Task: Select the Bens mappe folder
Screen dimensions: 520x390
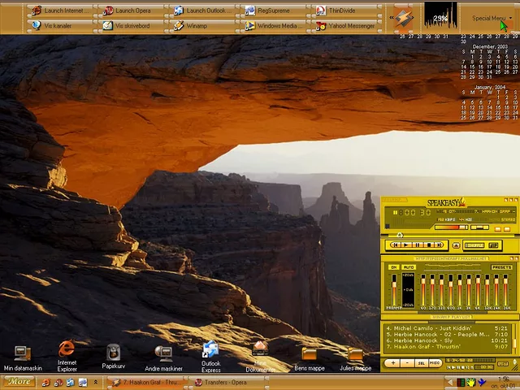Action: tap(309, 359)
